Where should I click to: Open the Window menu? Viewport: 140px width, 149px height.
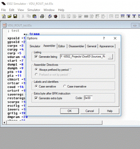click(49, 10)
